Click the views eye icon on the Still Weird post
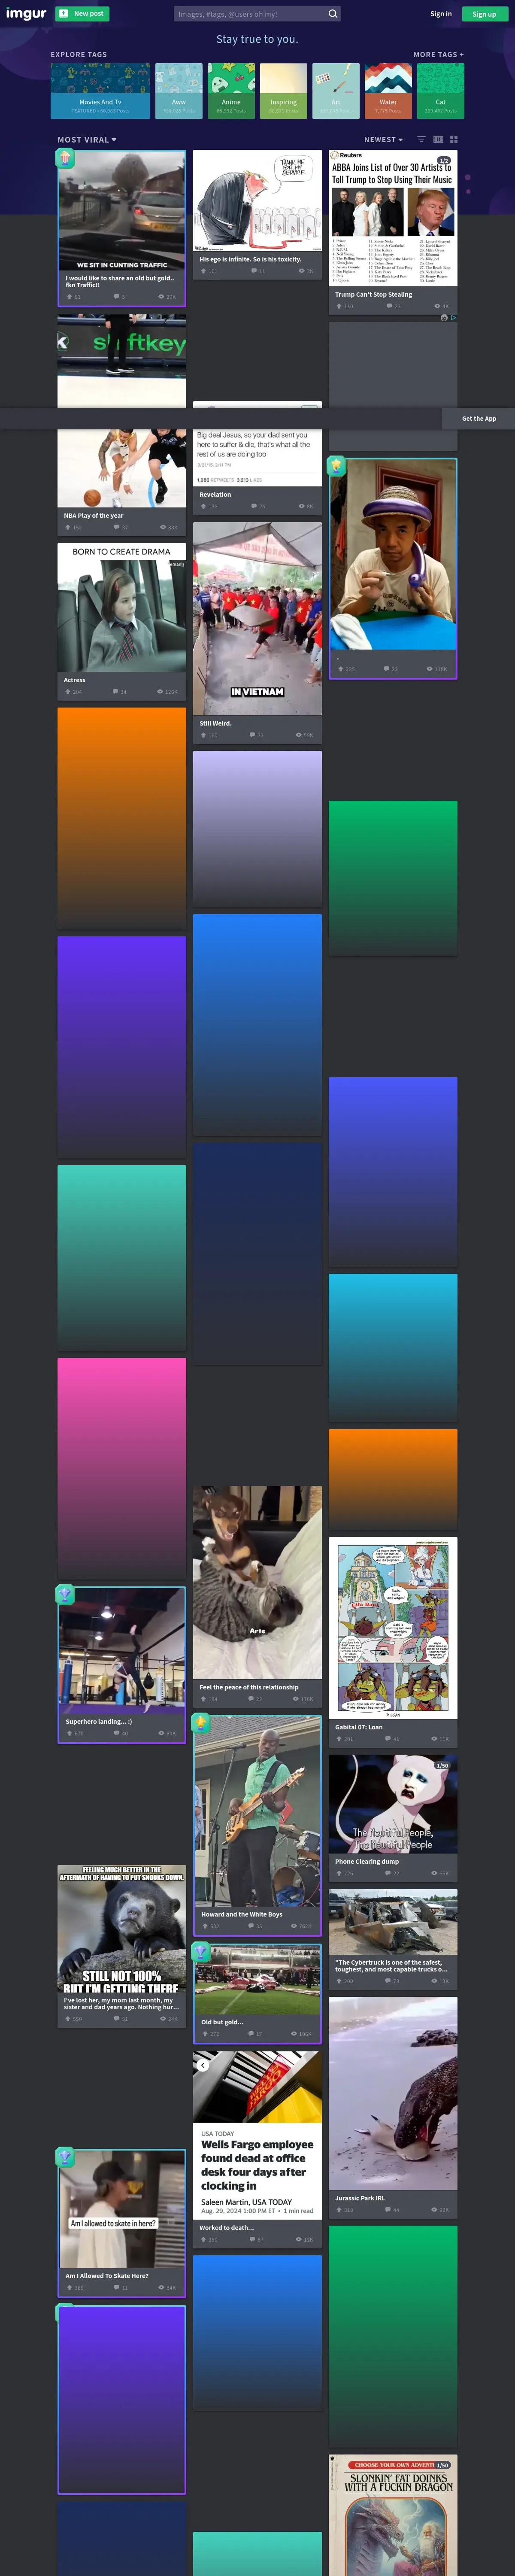Viewport: 515px width, 2576px height. (298, 735)
